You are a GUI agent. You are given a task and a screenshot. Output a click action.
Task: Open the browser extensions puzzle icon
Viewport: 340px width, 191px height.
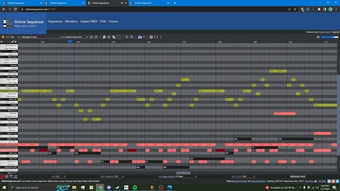(319, 10)
